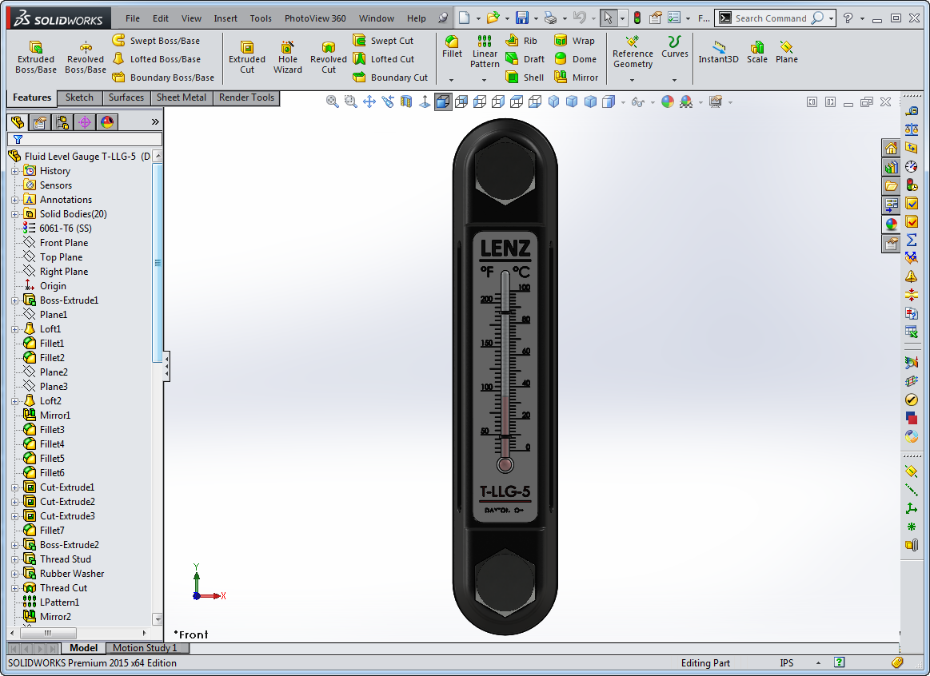The image size is (930, 676).
Task: Open the Curves tools
Action: coord(674,46)
